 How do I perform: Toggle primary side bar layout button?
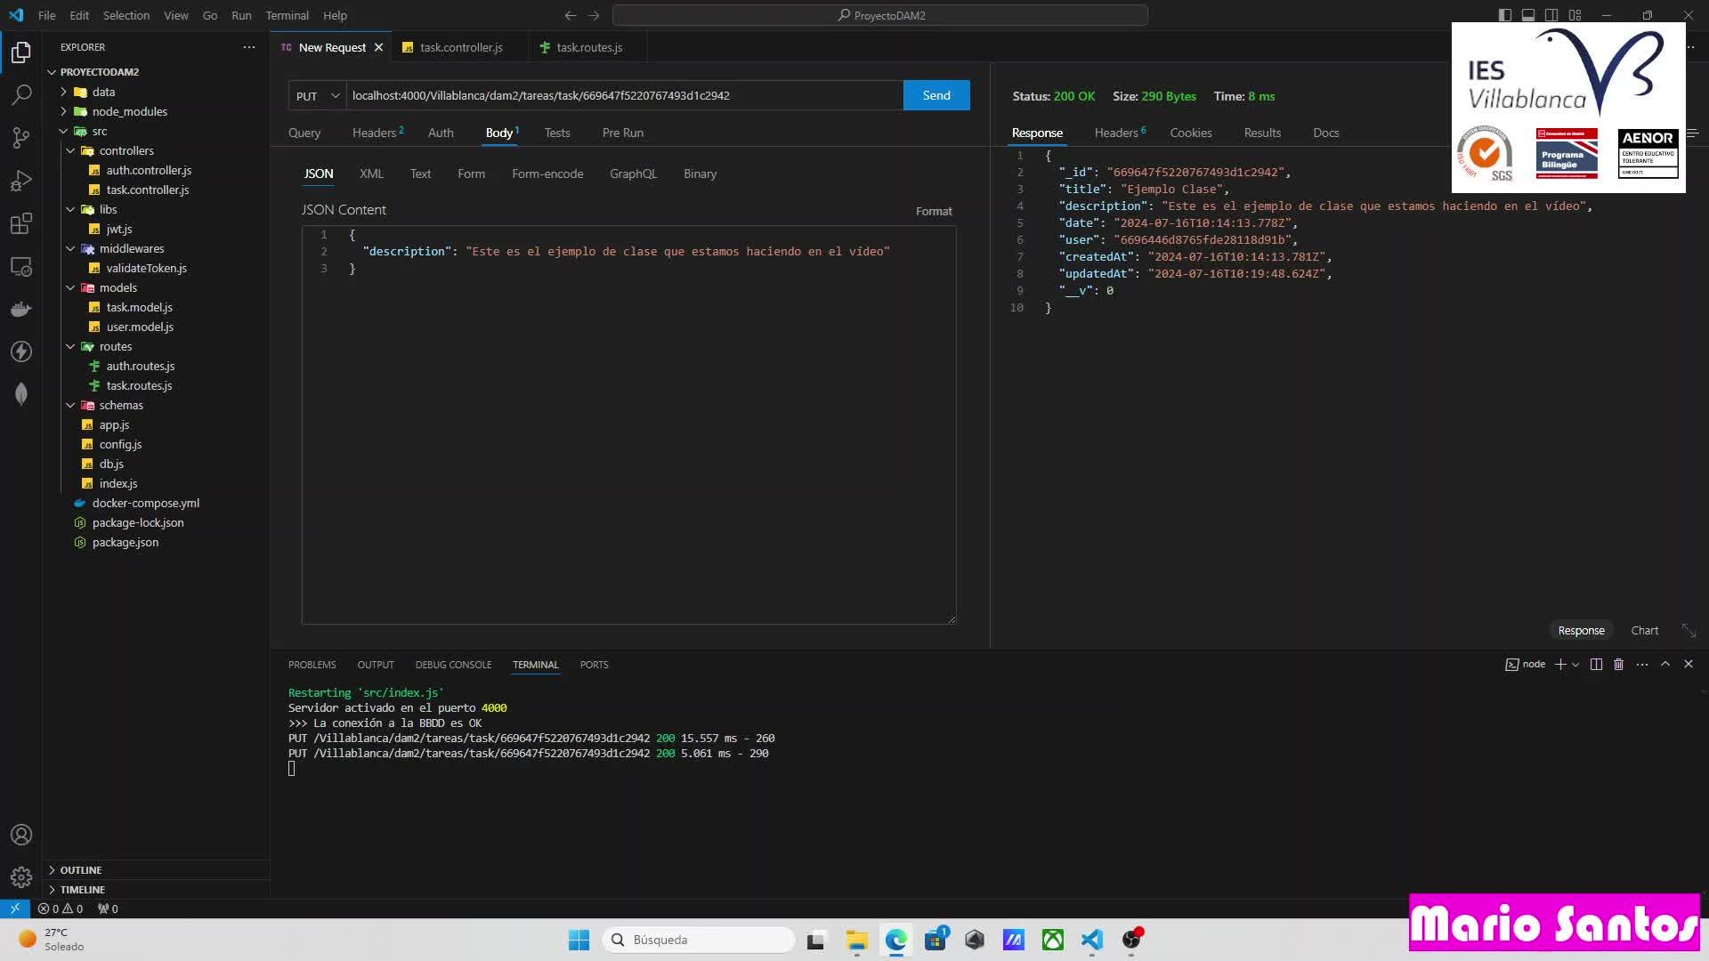1504,15
